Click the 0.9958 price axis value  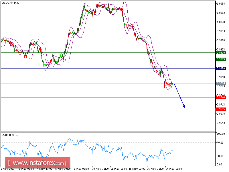[221, 40]
